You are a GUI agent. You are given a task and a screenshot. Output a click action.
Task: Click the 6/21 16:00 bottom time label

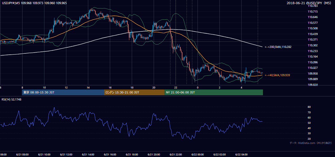click(x=110, y=154)
